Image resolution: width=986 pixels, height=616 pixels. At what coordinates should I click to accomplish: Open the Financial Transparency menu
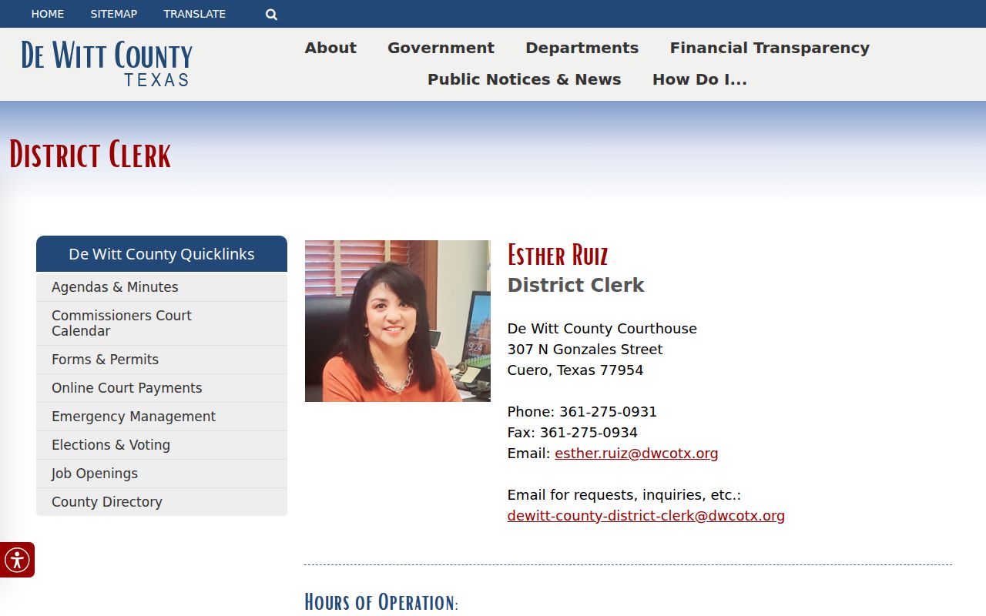tap(770, 48)
